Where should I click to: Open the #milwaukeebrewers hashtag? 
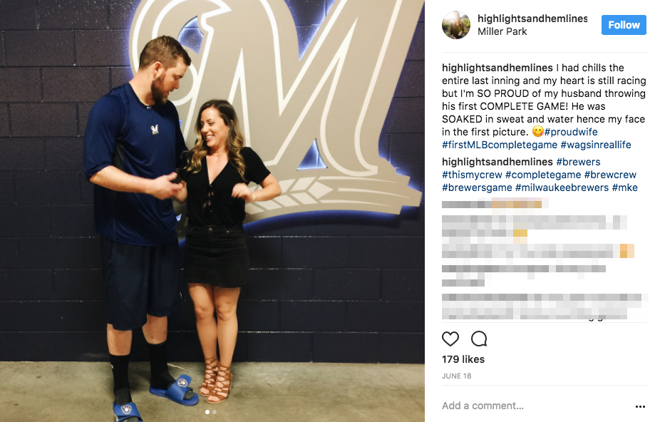tap(562, 187)
